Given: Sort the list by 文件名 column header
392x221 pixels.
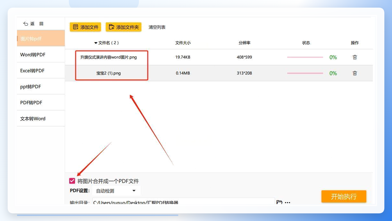Looking at the screenshot, I should pyautogui.click(x=106, y=43).
